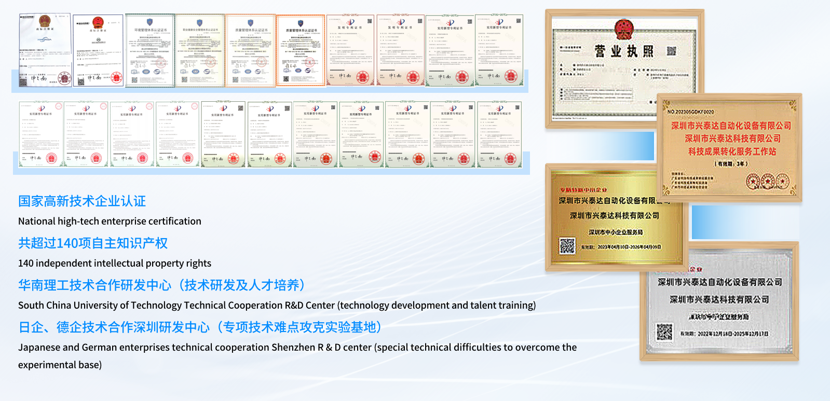This screenshot has height=401, width=830.
Task: Select the first certificate in the second row
Action: coord(41,134)
